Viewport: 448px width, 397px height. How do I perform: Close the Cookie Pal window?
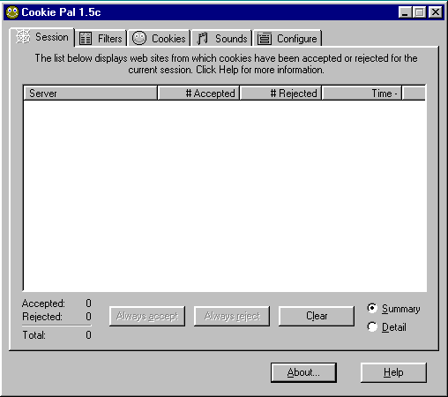[436, 12]
